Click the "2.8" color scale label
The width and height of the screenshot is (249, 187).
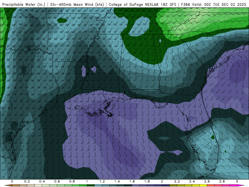pos(222,181)
